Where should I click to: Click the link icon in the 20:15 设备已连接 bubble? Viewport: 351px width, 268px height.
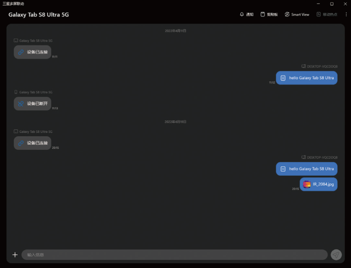coord(21,143)
